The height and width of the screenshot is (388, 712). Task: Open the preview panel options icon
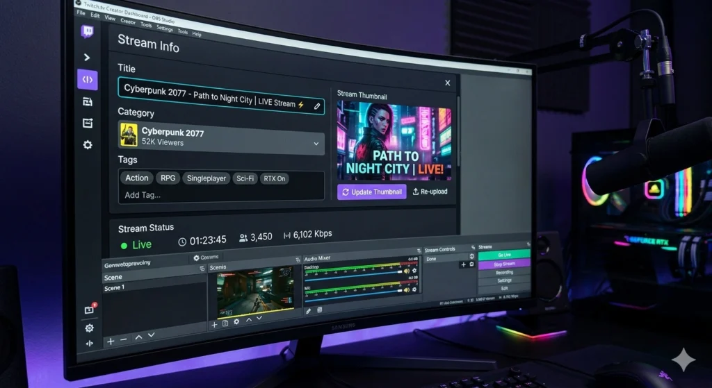click(298, 260)
